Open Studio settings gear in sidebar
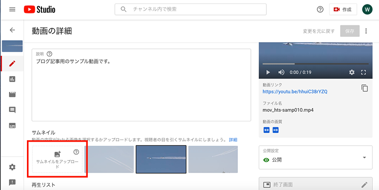 pos(12,167)
